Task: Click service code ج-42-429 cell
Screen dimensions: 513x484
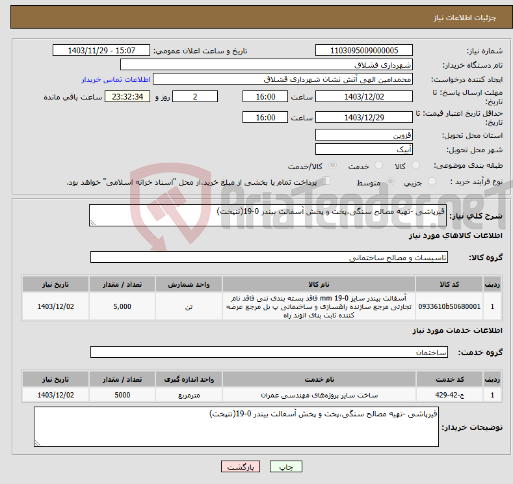Action: [x=449, y=395]
